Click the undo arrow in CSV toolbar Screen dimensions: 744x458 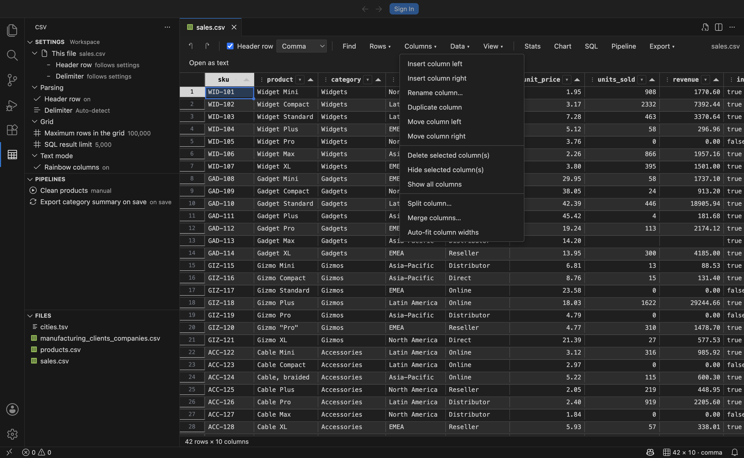[x=191, y=46]
